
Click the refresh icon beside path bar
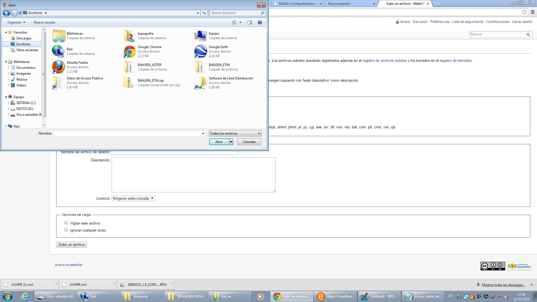tap(204, 13)
